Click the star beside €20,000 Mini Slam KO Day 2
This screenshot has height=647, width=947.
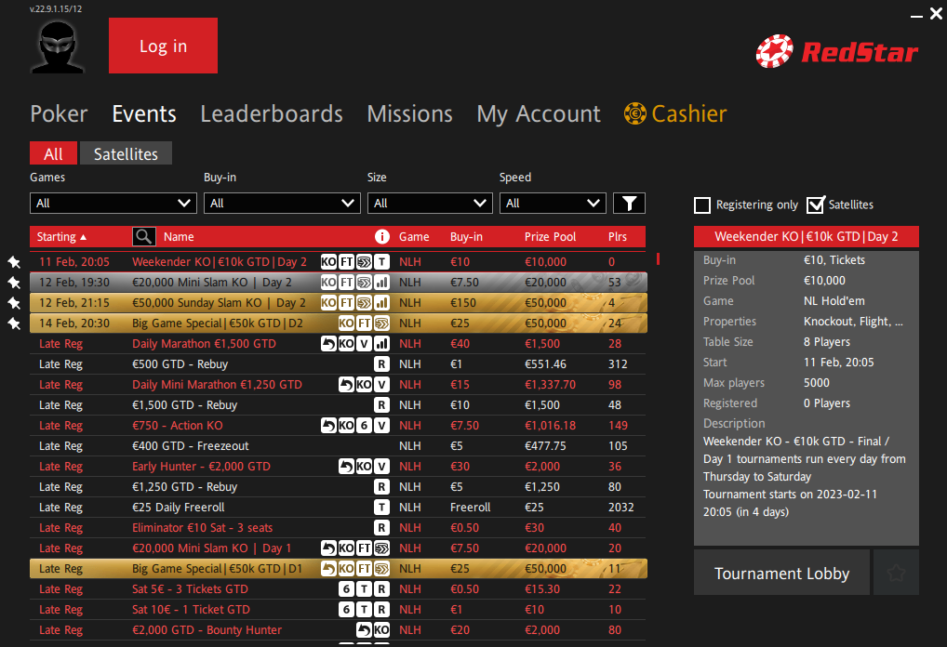14,283
